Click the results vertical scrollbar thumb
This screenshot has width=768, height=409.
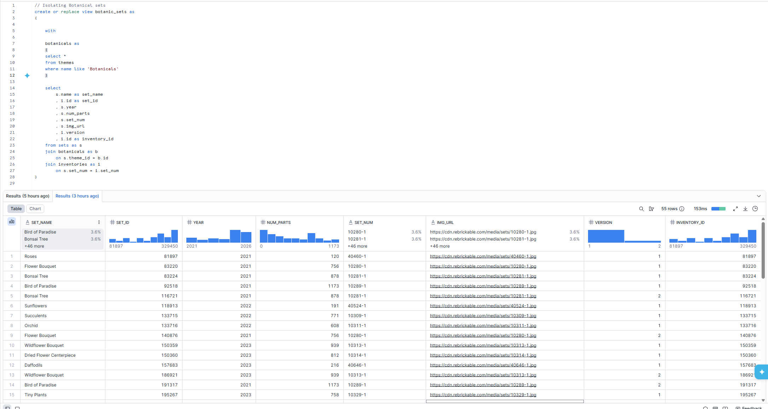pos(763,250)
